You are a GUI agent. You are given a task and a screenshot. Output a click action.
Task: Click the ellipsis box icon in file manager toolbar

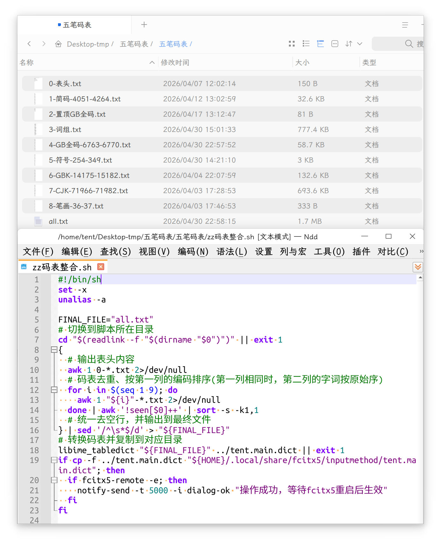(335, 44)
